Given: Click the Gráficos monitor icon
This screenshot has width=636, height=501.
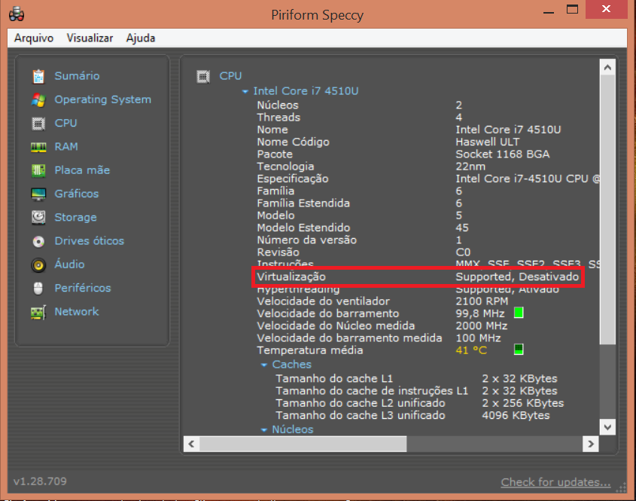Looking at the screenshot, I should (38, 194).
